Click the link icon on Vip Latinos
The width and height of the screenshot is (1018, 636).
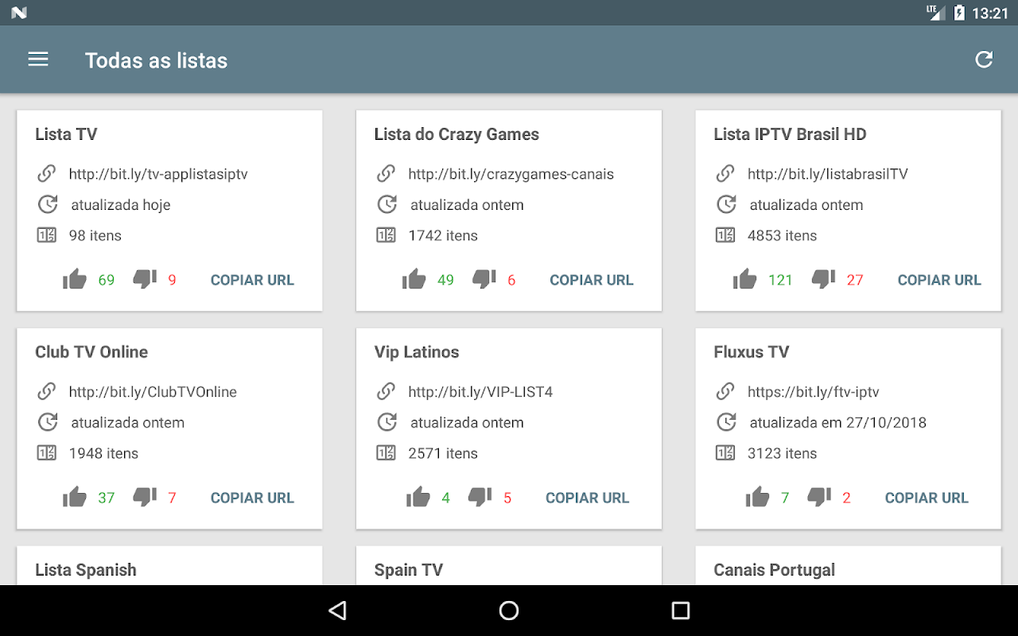pos(387,391)
